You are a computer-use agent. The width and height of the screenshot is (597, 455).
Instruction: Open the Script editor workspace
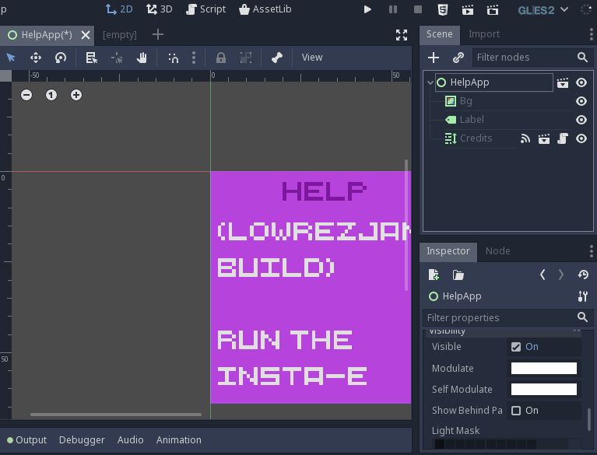coord(205,9)
